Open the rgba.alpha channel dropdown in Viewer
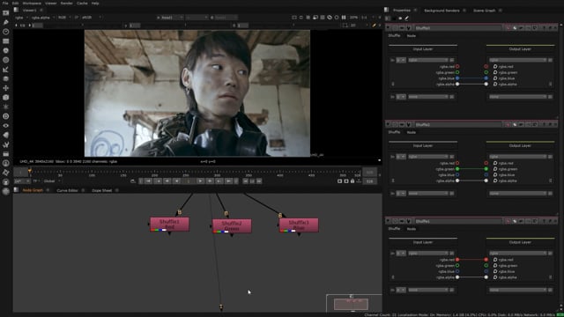564x317 pixels. point(42,18)
